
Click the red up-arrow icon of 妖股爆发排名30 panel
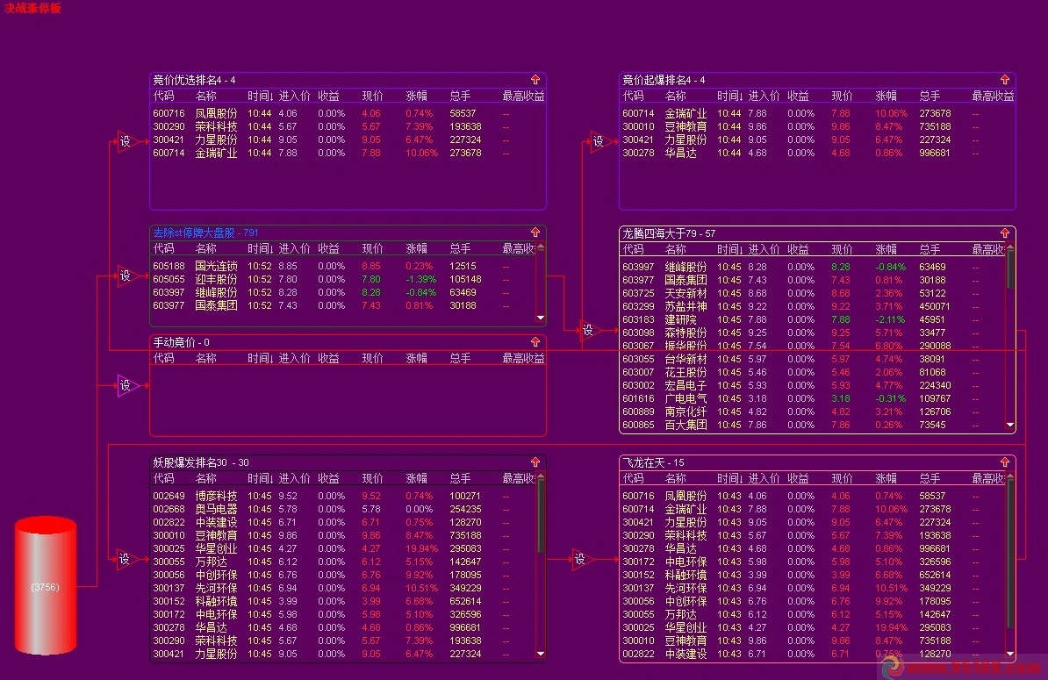(x=535, y=462)
